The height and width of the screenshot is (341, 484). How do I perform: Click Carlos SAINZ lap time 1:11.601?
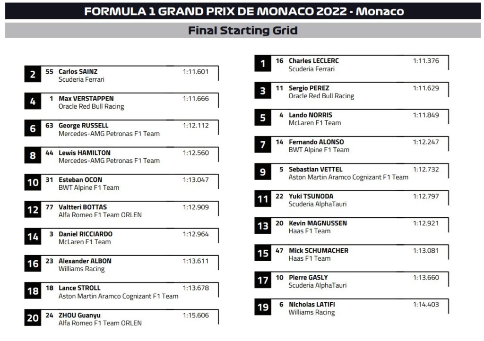point(196,72)
